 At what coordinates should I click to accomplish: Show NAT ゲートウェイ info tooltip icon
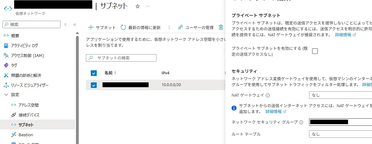[x=268, y=95]
